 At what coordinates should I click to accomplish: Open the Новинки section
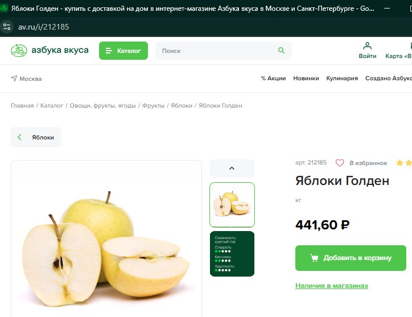(x=306, y=79)
